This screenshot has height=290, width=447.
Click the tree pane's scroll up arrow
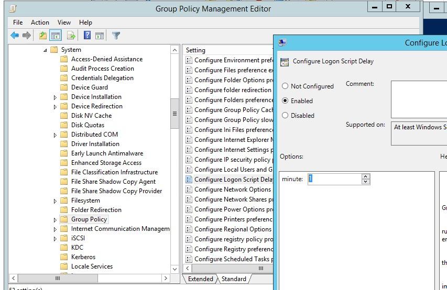(175, 50)
